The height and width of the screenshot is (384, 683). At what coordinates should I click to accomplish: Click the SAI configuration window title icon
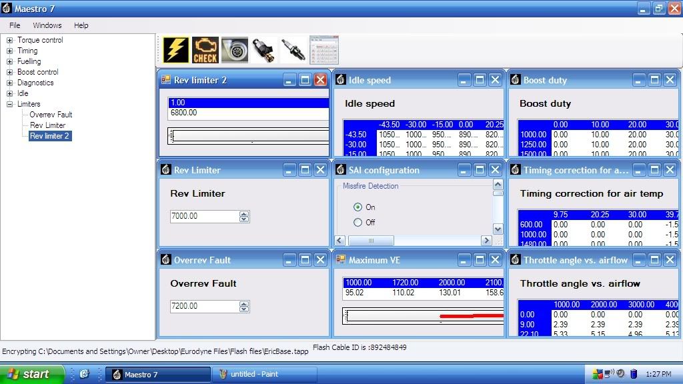tap(341, 170)
